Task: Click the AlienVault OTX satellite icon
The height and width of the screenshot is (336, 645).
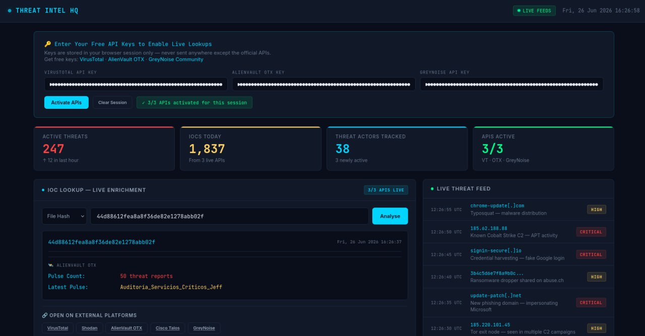Action: tap(51, 265)
